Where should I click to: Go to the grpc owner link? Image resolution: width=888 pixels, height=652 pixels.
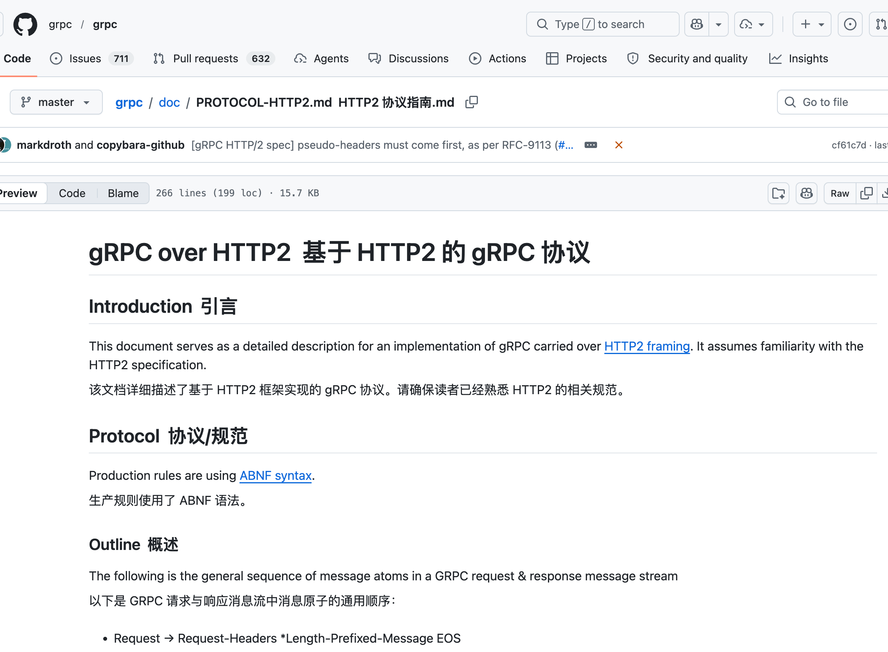click(60, 25)
